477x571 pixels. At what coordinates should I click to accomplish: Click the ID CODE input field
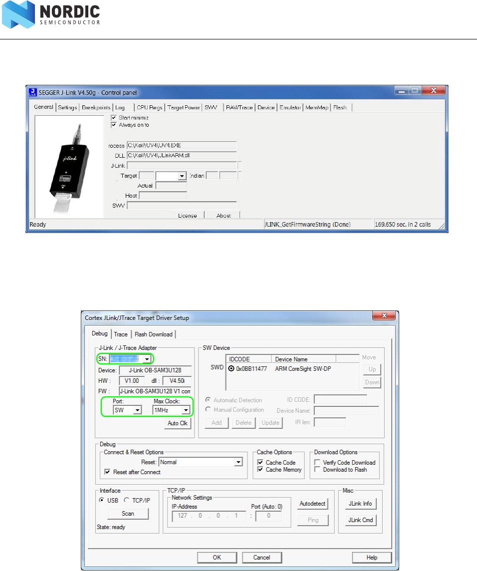[340, 399]
